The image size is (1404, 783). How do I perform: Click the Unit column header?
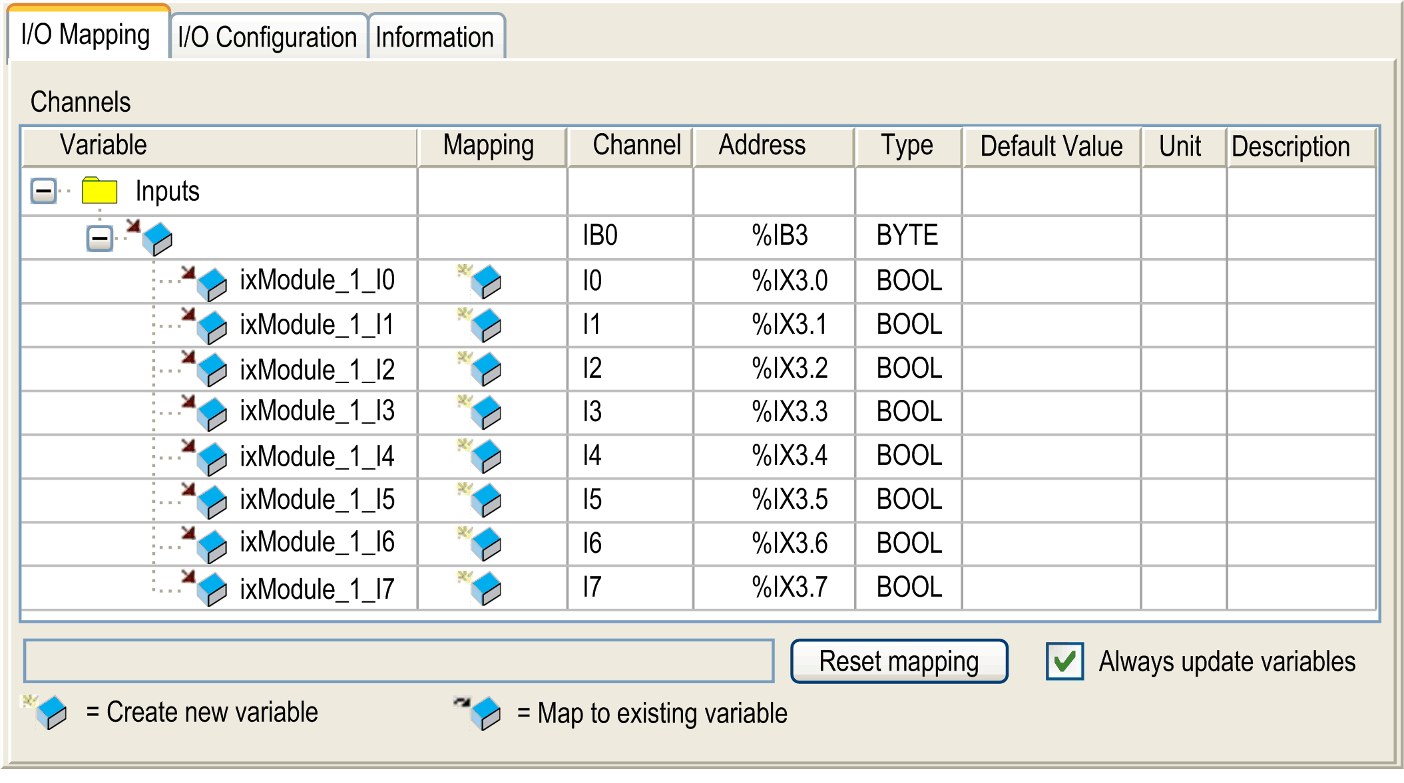pos(1184,146)
